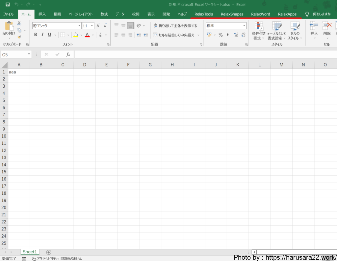
Task: Open conditional formatting (条件付き書式)
Action: [x=259, y=31]
